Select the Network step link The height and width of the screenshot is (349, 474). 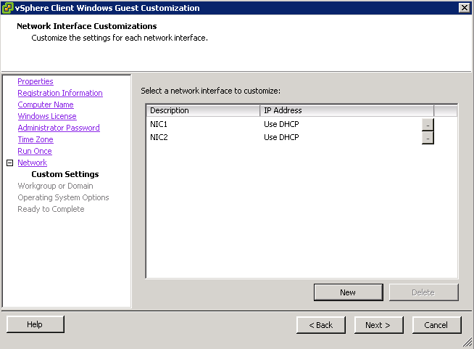(33, 163)
